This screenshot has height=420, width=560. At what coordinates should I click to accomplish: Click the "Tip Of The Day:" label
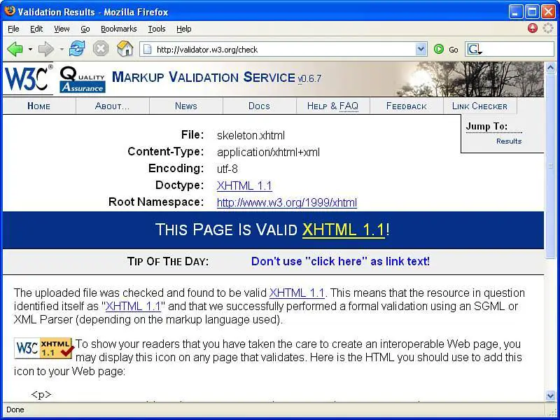(168, 261)
